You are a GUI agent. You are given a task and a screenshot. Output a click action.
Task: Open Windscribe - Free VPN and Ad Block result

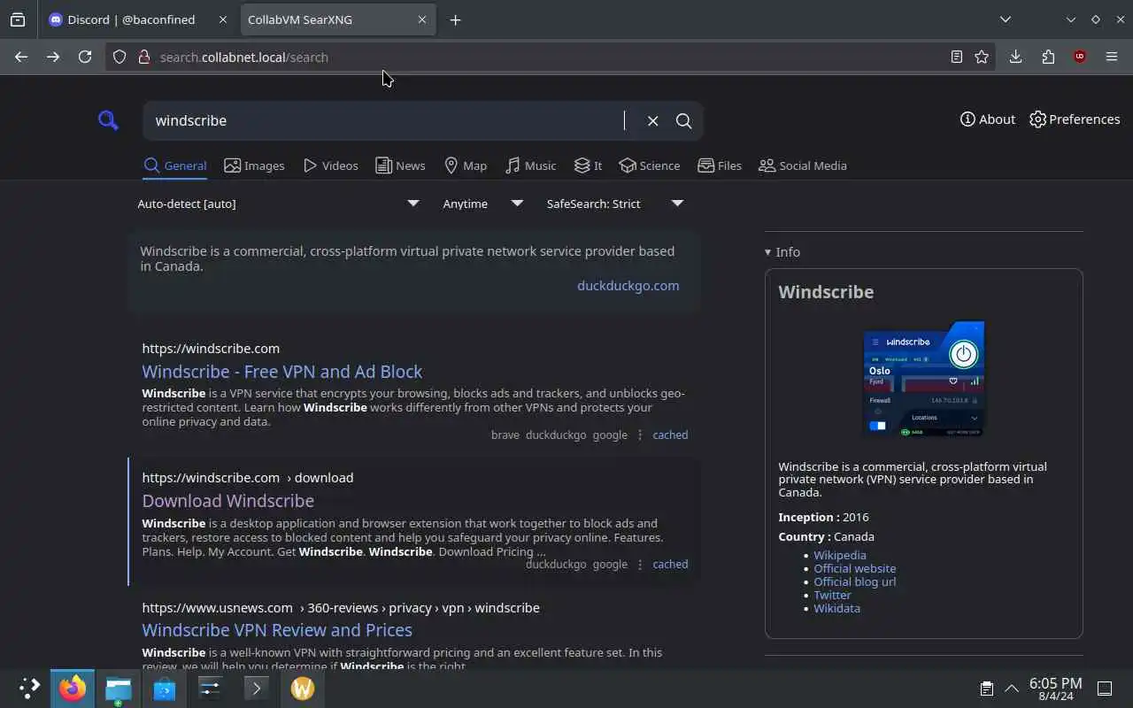282,372
